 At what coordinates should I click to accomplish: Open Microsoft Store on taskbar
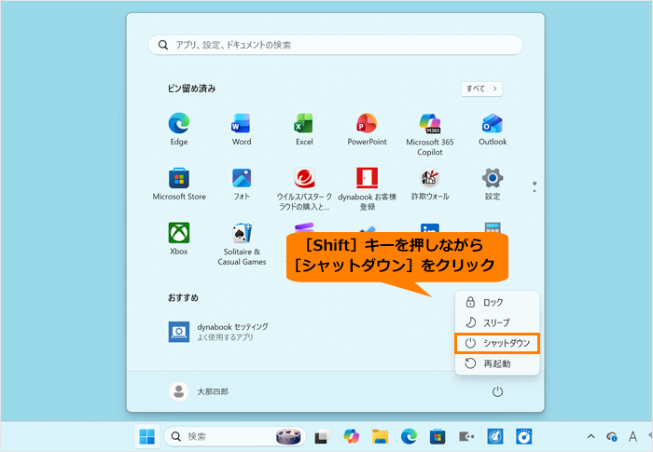(x=438, y=436)
